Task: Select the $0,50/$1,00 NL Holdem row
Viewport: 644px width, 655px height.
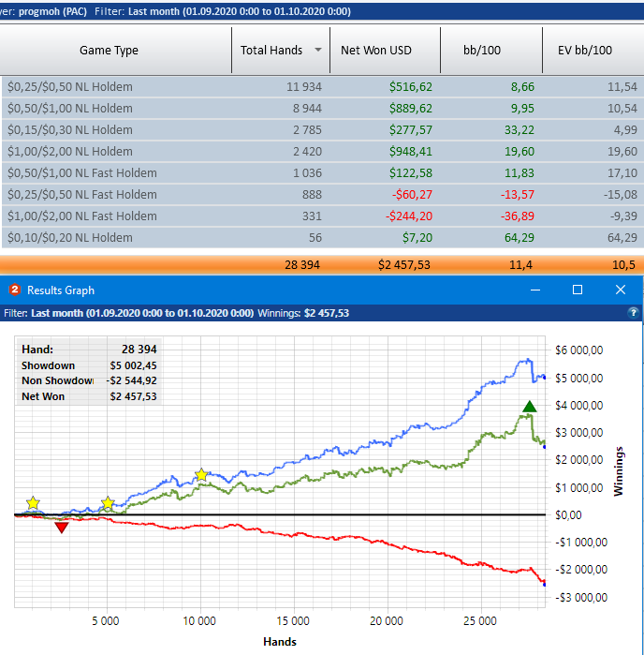Action: pyautogui.click(x=323, y=109)
